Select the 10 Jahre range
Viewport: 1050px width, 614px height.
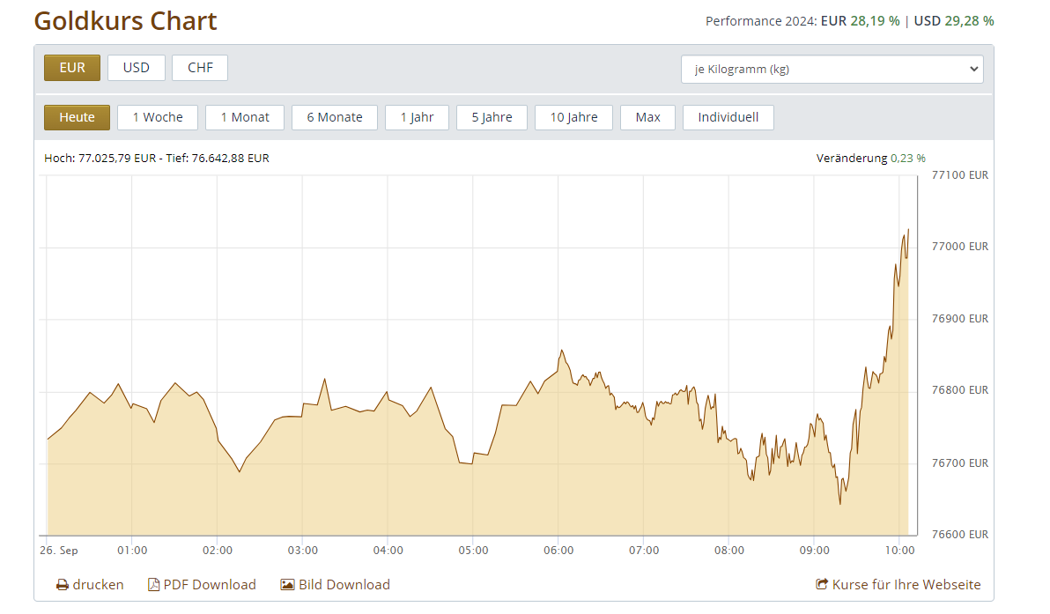[573, 117]
